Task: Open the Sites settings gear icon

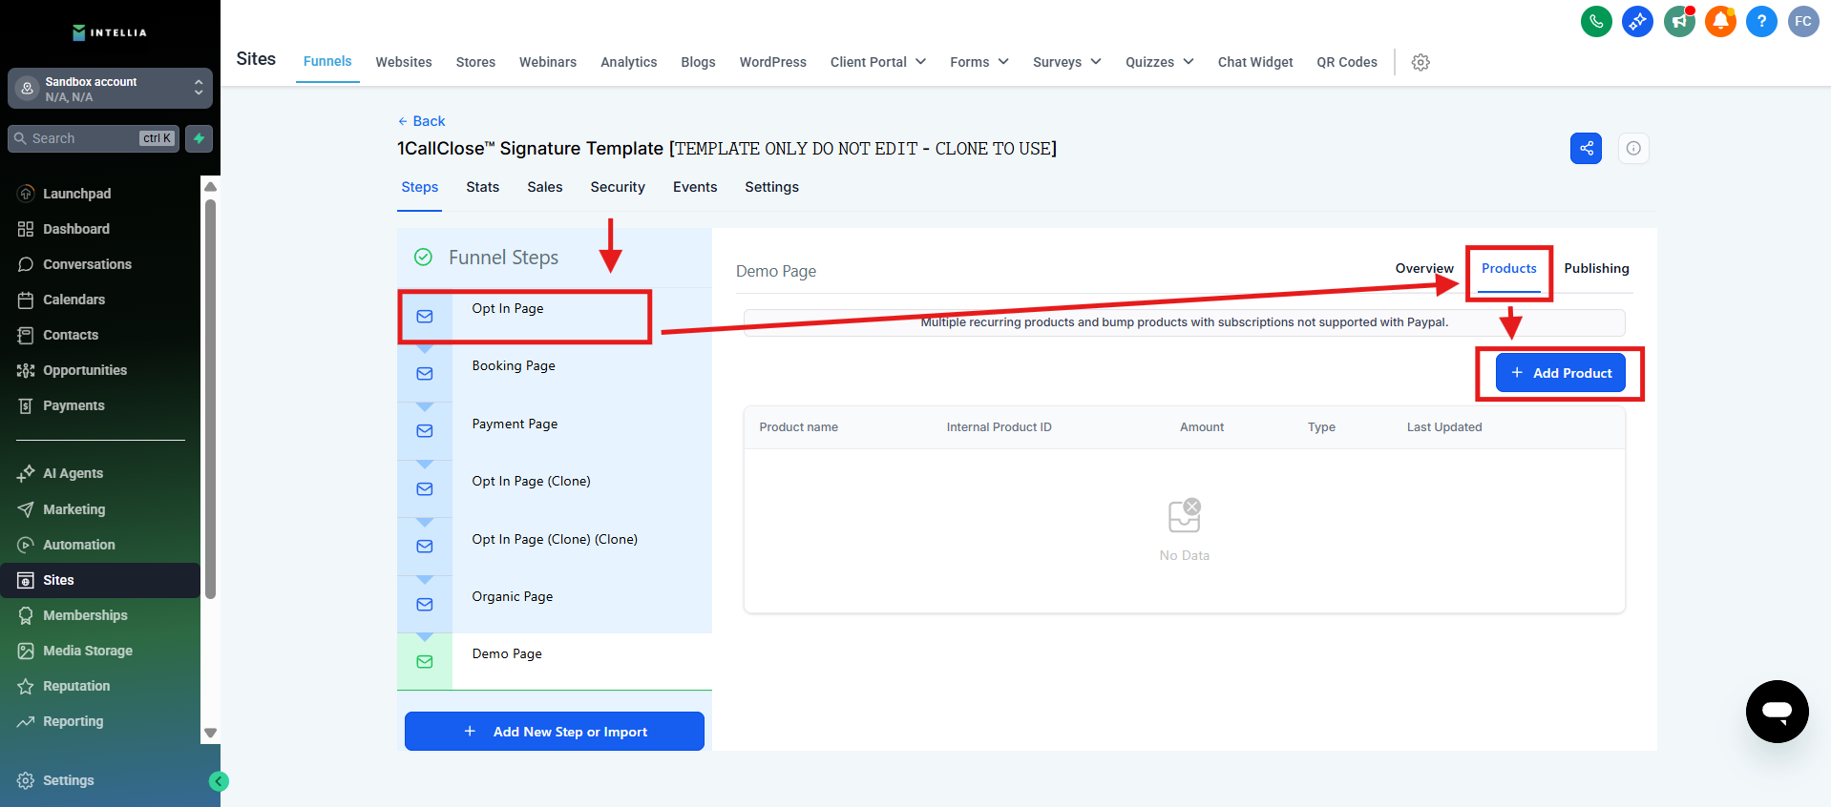Action: coord(1421,62)
